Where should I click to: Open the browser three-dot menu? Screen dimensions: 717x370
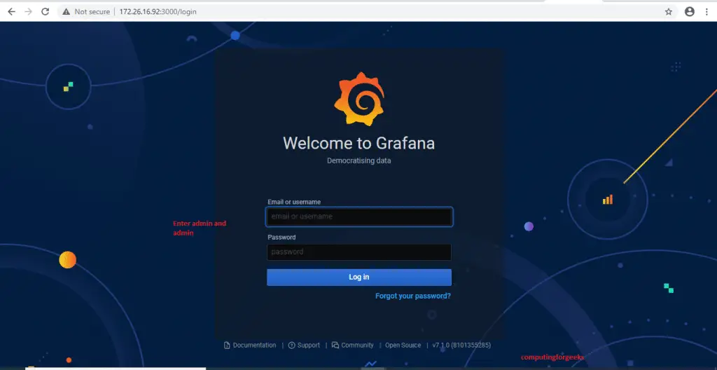click(706, 12)
